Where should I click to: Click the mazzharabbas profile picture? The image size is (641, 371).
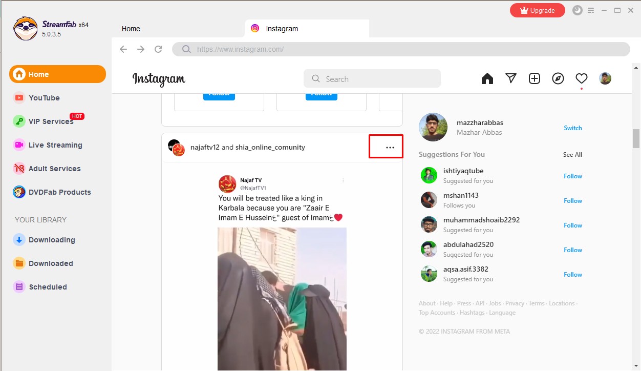[433, 127]
